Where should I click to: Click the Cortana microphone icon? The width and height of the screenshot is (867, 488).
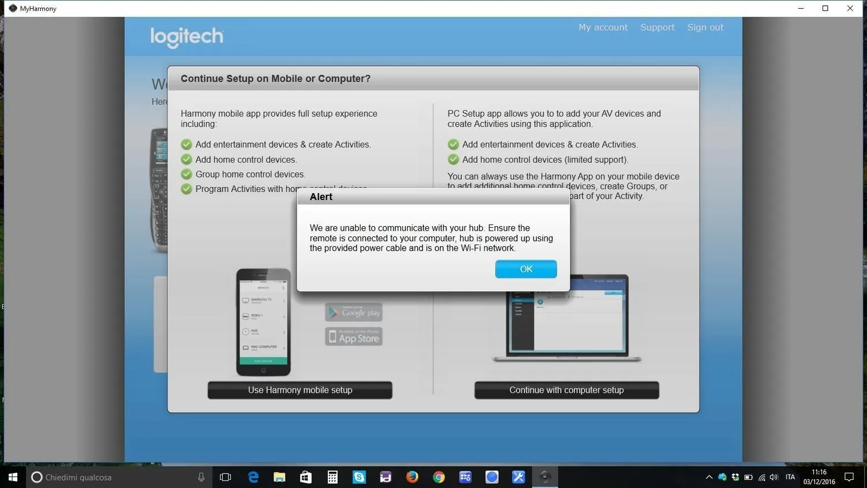pyautogui.click(x=201, y=477)
